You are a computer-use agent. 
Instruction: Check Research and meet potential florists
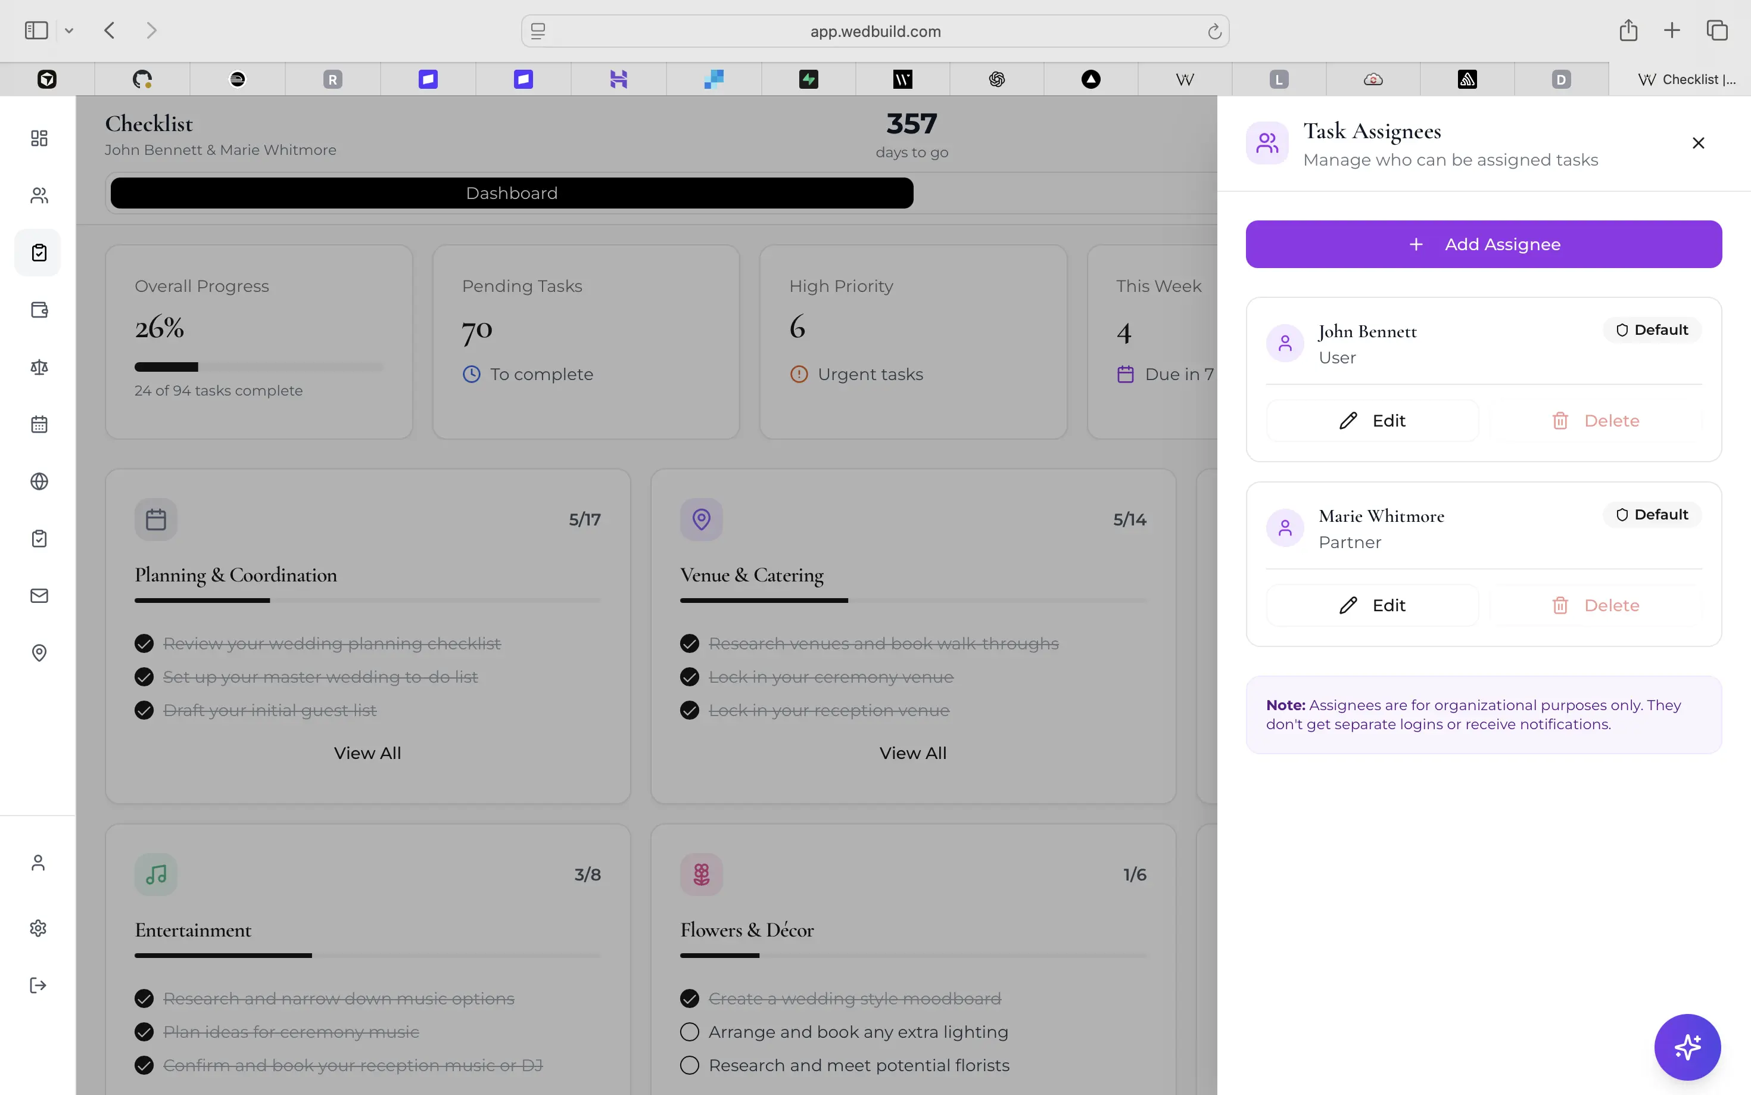click(x=690, y=1065)
